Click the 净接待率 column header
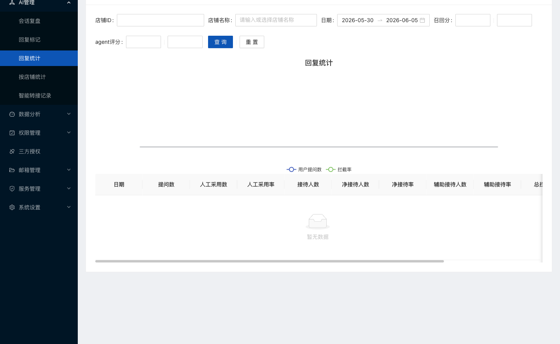 [x=403, y=184]
